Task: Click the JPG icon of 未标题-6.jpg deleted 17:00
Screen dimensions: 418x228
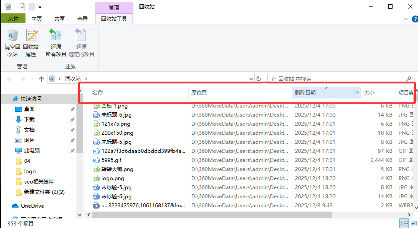Action: point(96,115)
